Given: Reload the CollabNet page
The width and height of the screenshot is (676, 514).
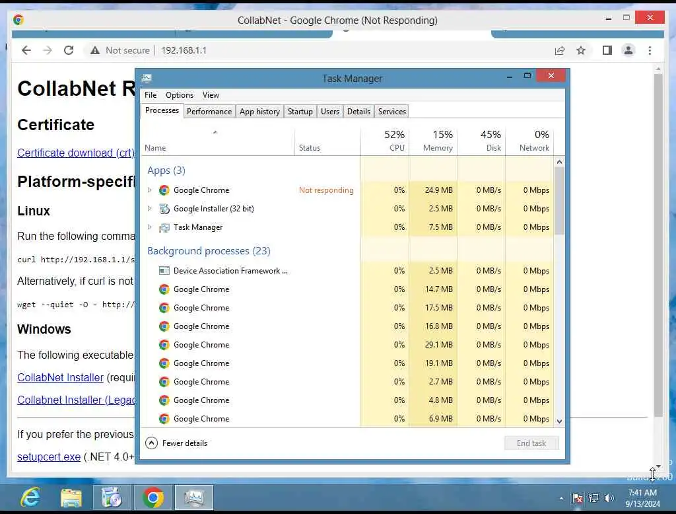Looking at the screenshot, I should (x=69, y=50).
